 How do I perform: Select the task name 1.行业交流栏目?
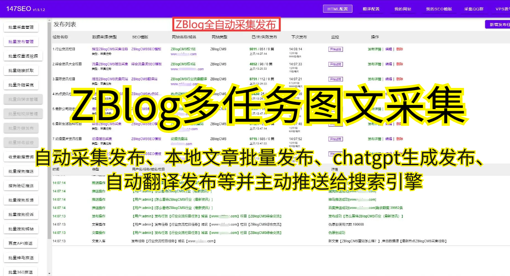click(64, 49)
